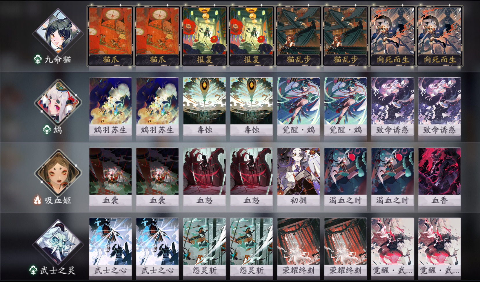Select the 初拥 card
Viewport: 480px width, 282px height.
pos(298,177)
